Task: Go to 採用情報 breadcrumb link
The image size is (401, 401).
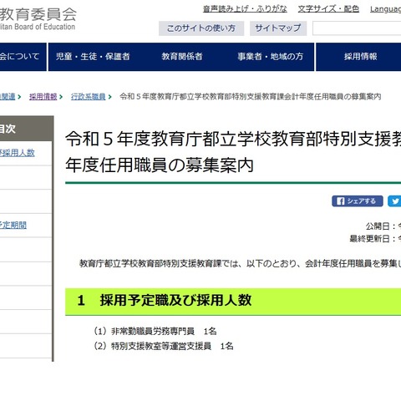Action: [x=43, y=97]
